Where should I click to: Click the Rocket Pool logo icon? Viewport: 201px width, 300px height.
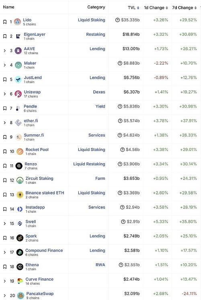[20, 151]
